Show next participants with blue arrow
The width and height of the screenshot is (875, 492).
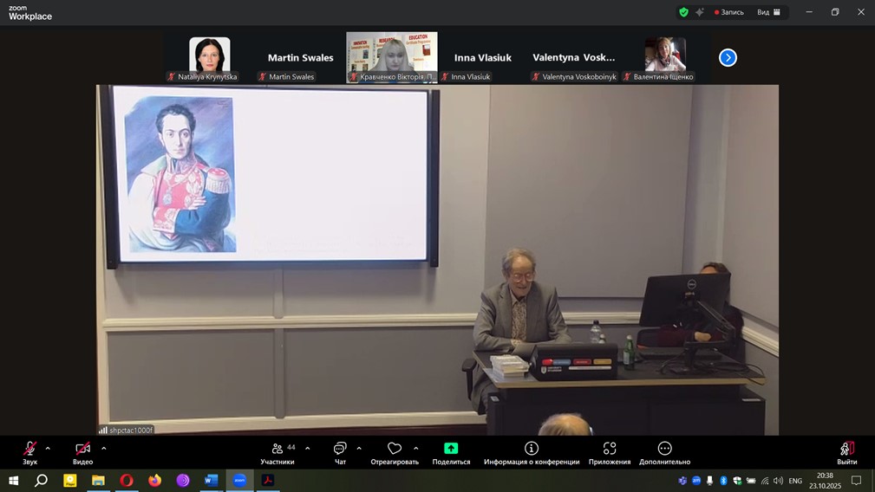[x=728, y=57]
